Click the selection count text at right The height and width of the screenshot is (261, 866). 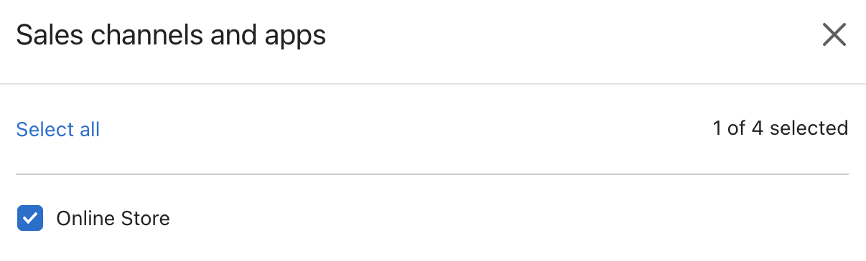click(781, 128)
